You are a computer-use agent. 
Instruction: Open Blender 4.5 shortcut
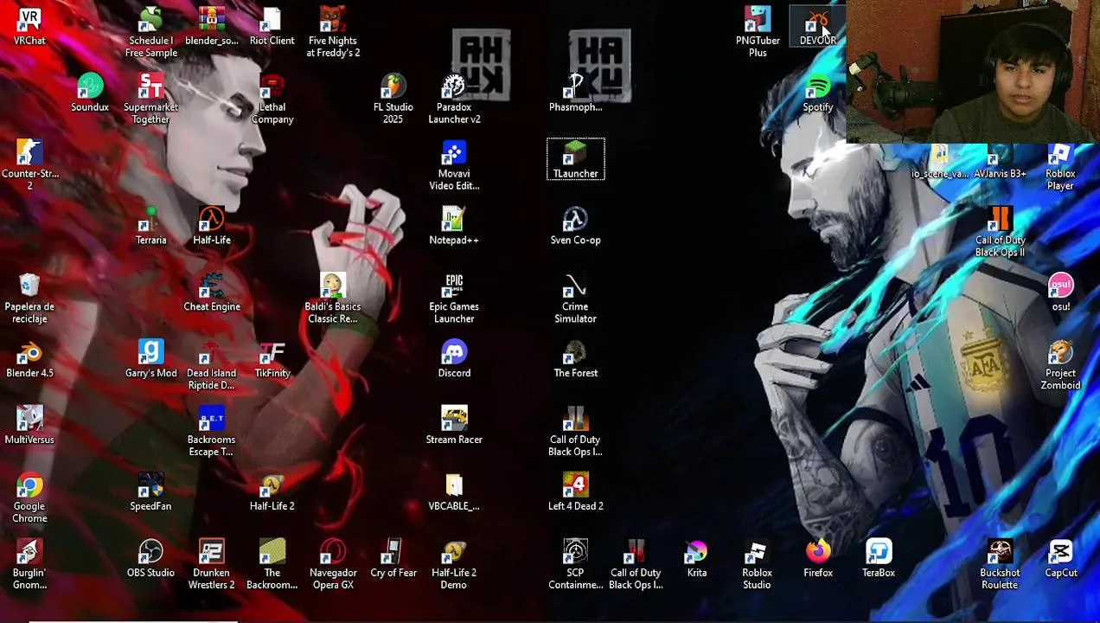click(29, 359)
